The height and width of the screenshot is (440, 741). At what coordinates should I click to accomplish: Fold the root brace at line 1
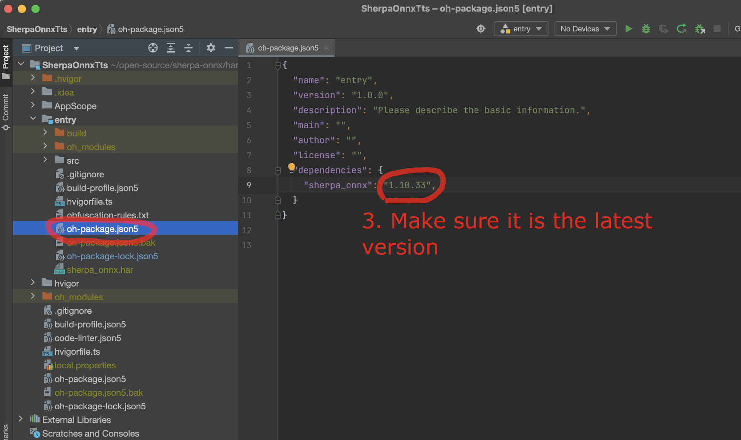click(x=278, y=65)
